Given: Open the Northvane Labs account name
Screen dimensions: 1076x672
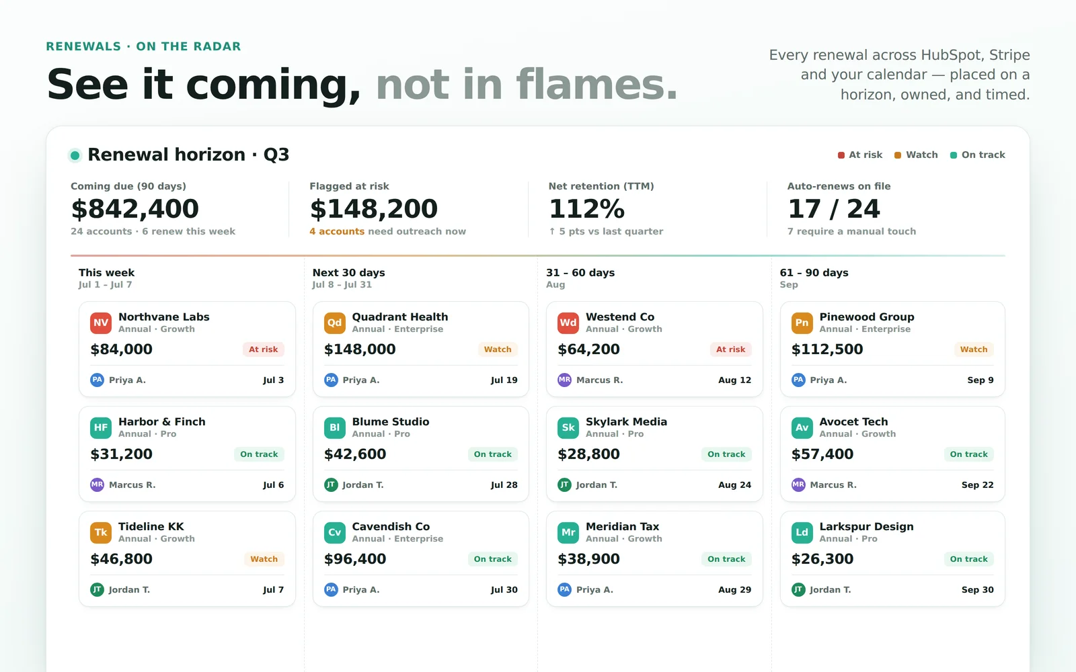Looking at the screenshot, I should point(163,317).
